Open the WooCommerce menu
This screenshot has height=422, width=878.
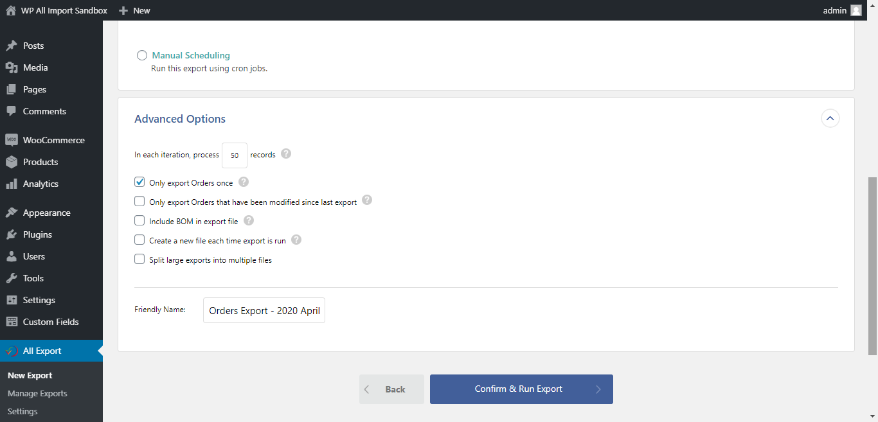point(51,140)
